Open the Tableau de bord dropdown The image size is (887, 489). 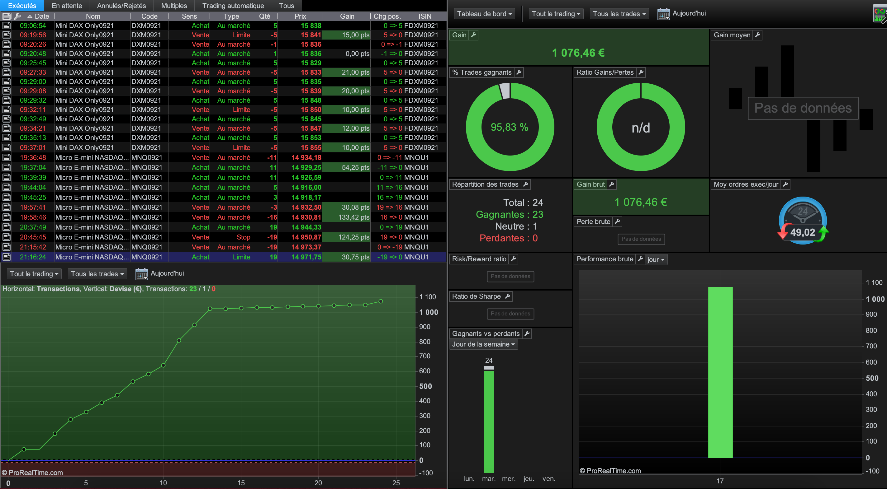pyautogui.click(x=484, y=14)
